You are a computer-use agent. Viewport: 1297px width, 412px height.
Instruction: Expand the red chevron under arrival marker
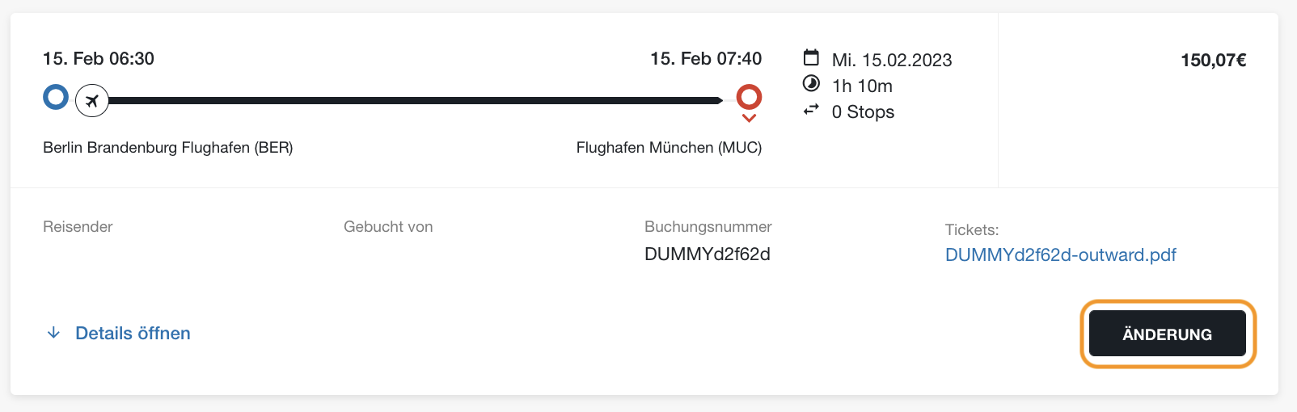click(x=750, y=118)
